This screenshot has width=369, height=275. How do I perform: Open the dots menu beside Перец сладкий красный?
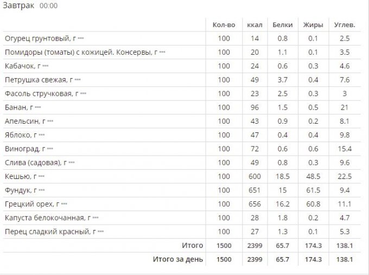(x=100, y=232)
